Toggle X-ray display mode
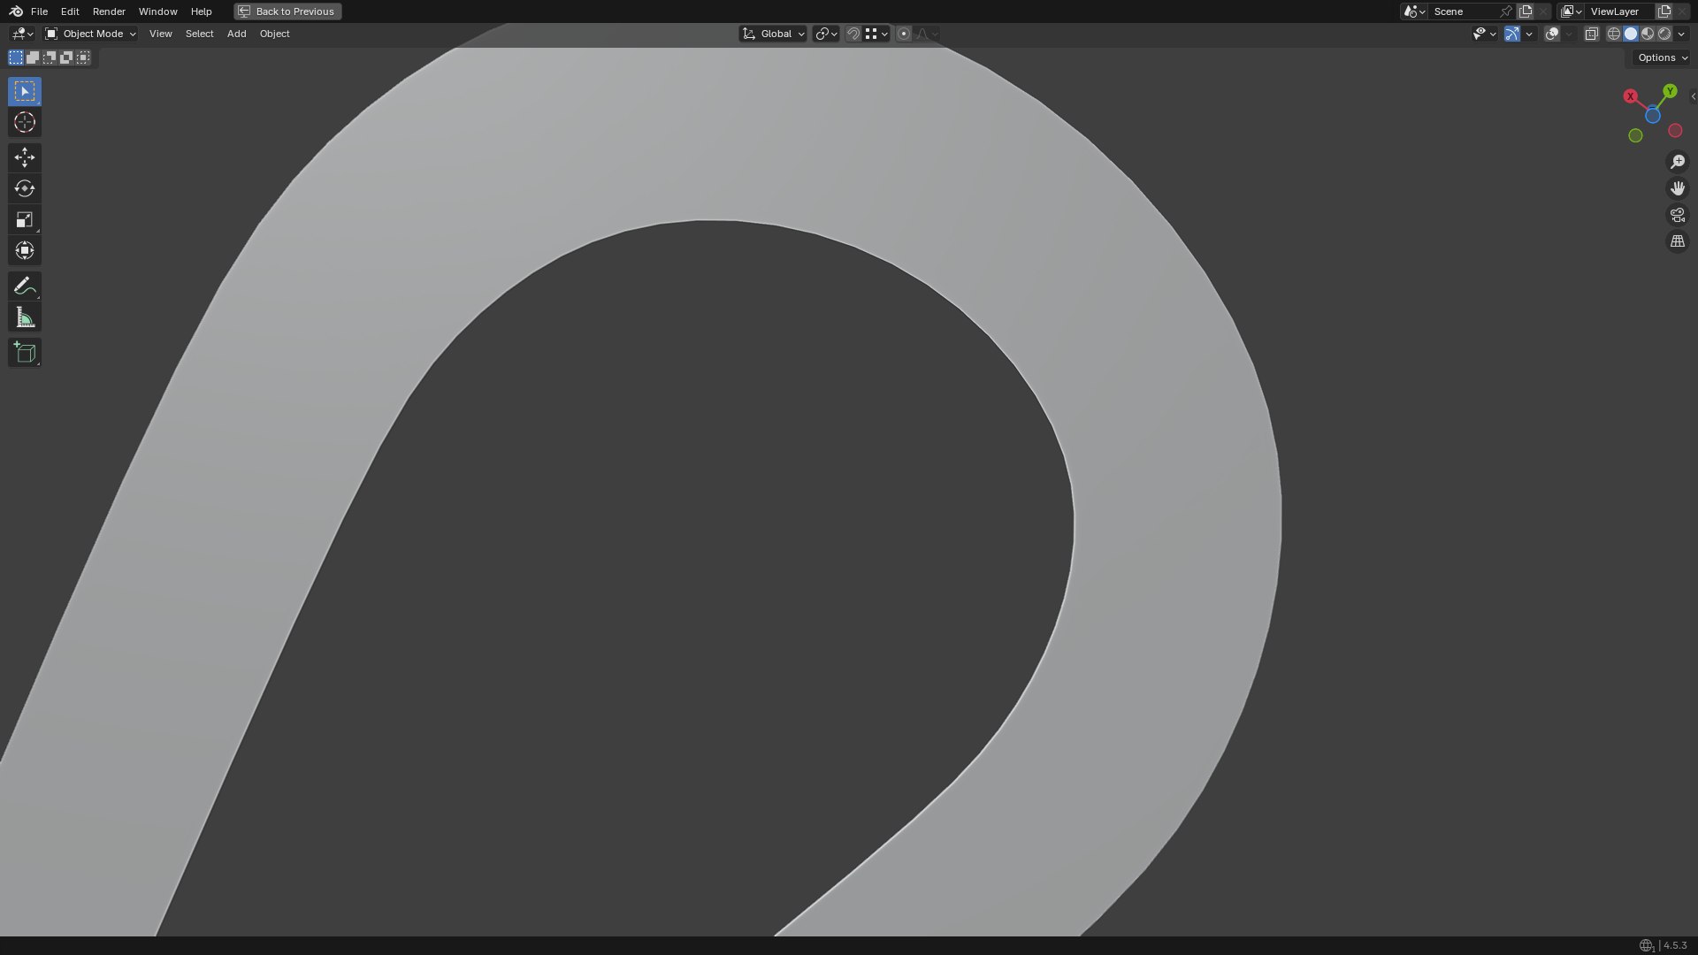1698x955 pixels. tap(1591, 34)
